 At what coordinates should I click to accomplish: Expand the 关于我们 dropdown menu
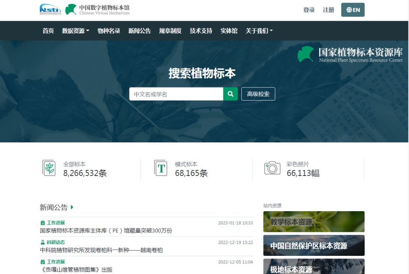[259, 31]
